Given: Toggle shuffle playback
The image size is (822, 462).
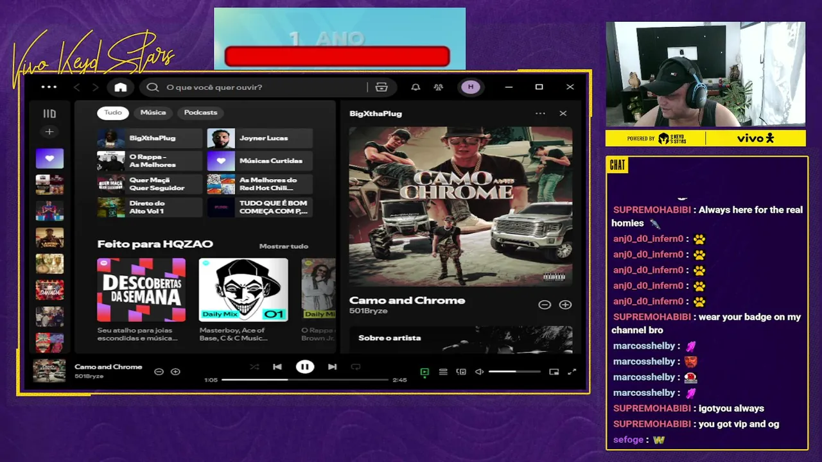Looking at the screenshot, I should click(255, 367).
